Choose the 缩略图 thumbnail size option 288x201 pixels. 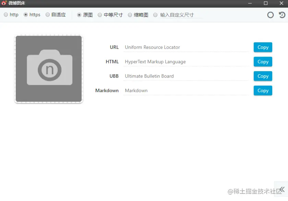130,15
